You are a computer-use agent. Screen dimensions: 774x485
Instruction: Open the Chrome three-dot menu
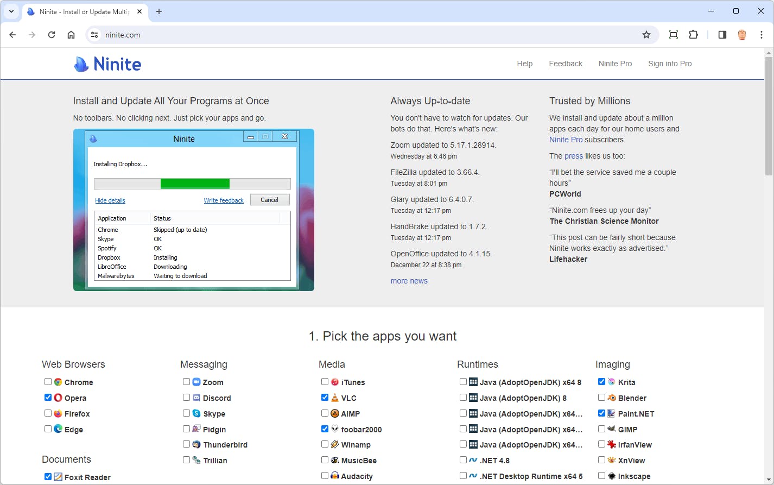coord(762,35)
